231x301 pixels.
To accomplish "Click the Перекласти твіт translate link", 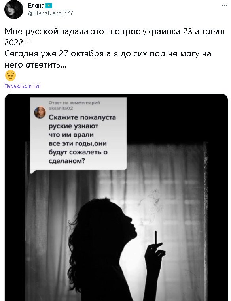I will (x=23, y=86).
